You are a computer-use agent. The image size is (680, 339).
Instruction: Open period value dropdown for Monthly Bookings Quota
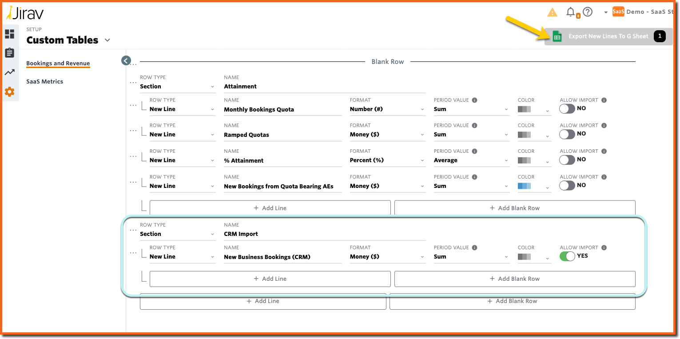pyautogui.click(x=472, y=109)
